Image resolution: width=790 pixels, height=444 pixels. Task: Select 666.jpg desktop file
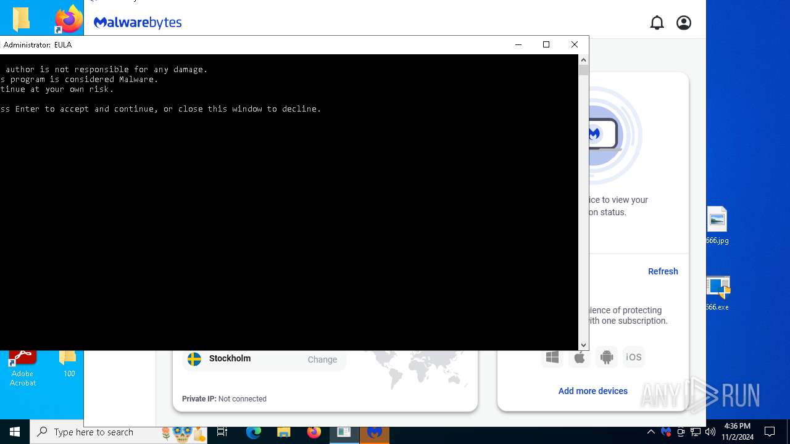(717, 225)
